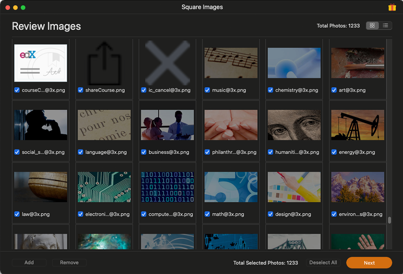The width and height of the screenshot is (403, 274).
Task: Select the edX course certificate thumbnail
Action: pyautogui.click(x=41, y=63)
